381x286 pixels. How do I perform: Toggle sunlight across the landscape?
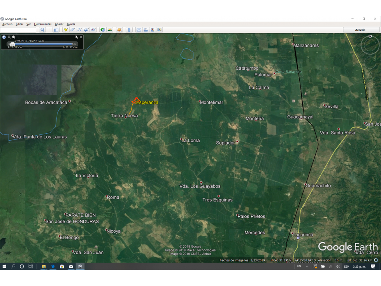(110, 30)
